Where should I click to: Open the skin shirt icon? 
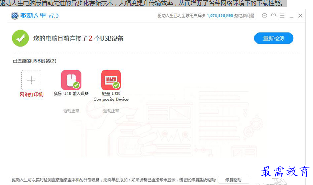(273, 15)
